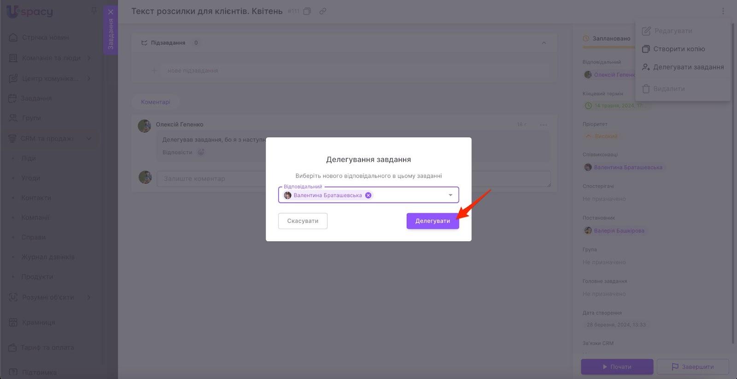Pin the sidebar with the pin icon
Viewport: 737px width, 379px height.
(x=94, y=10)
